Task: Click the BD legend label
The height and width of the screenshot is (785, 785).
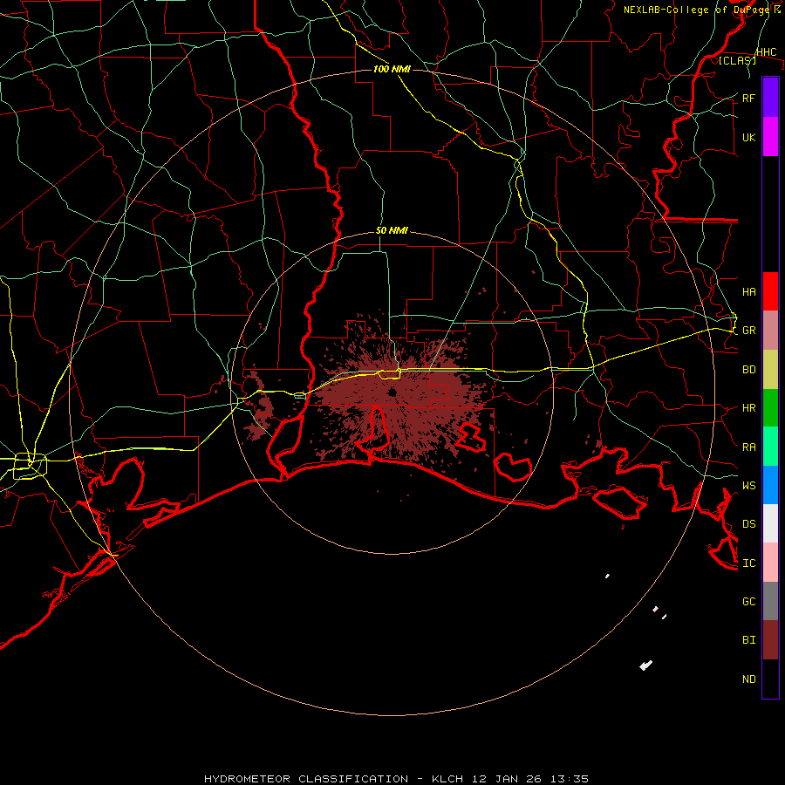Action: (748, 370)
